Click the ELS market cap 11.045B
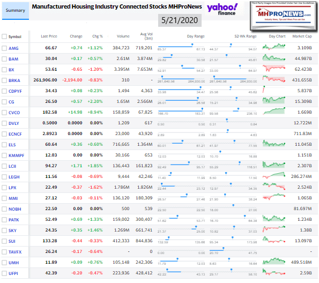The width and height of the screenshot is (319, 283). tap(303, 144)
